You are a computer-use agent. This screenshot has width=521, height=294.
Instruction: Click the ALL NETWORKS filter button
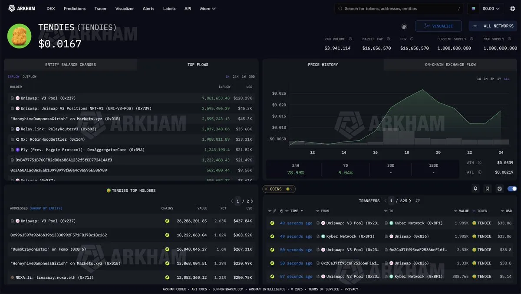pos(493,26)
